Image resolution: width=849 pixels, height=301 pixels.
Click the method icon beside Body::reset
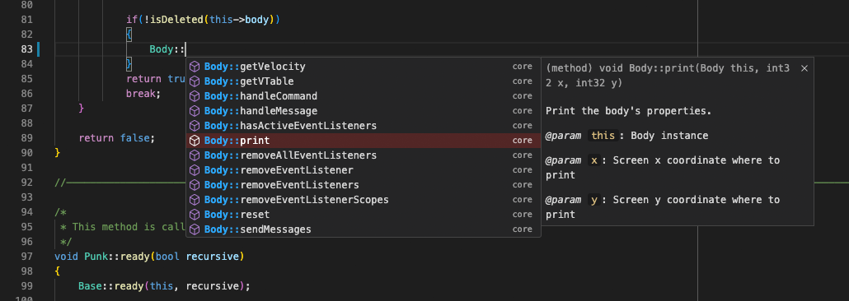(x=195, y=215)
